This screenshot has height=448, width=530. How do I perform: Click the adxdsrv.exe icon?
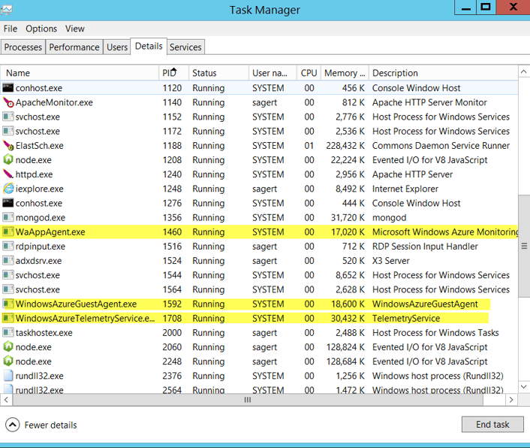(x=8, y=261)
